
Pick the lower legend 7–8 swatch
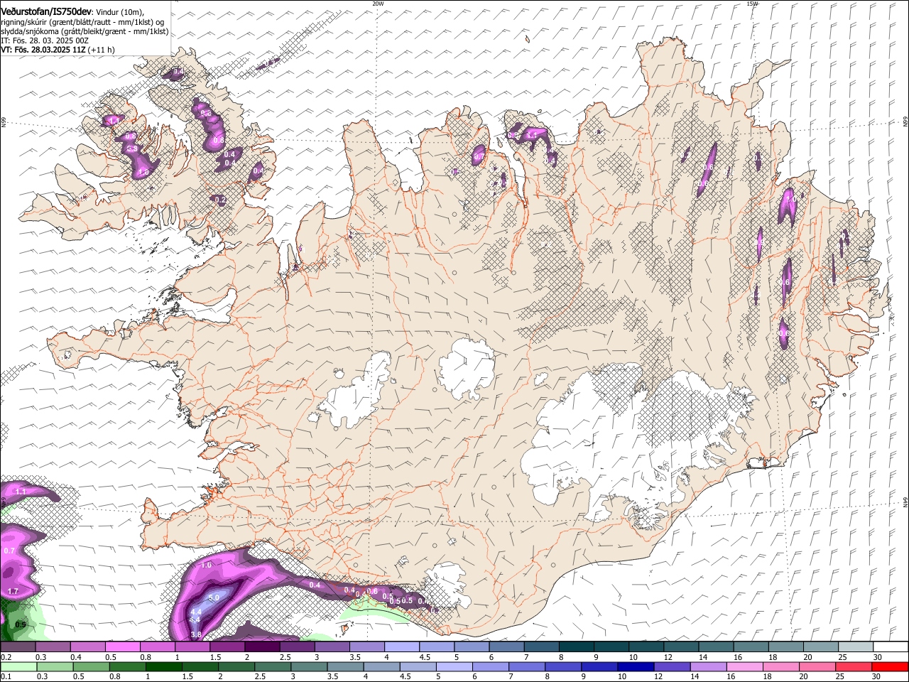click(527, 666)
